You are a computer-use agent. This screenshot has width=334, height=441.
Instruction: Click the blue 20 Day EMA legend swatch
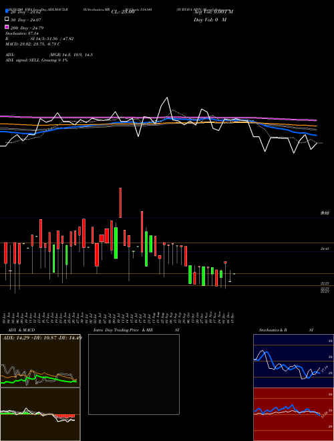pos(7,11)
